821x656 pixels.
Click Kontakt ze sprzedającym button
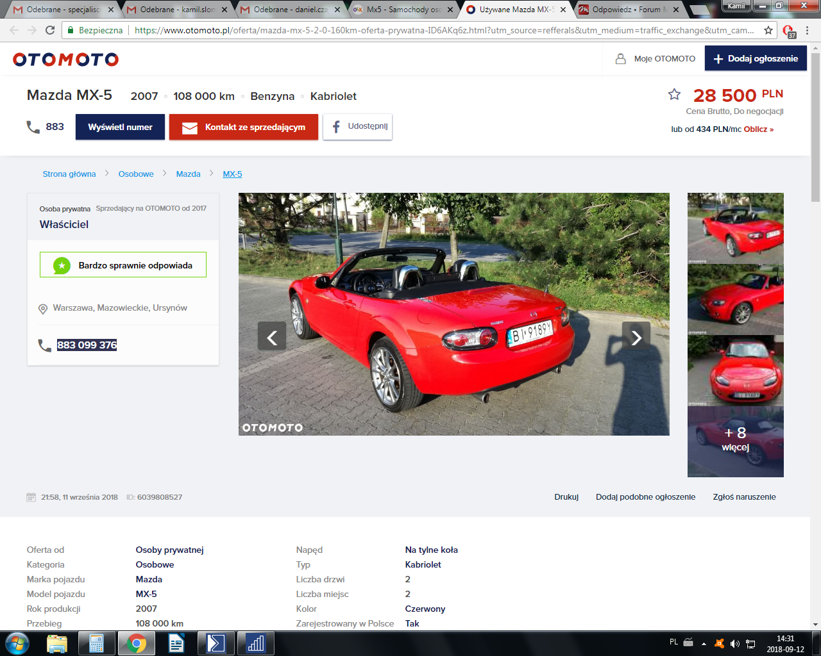(x=244, y=127)
